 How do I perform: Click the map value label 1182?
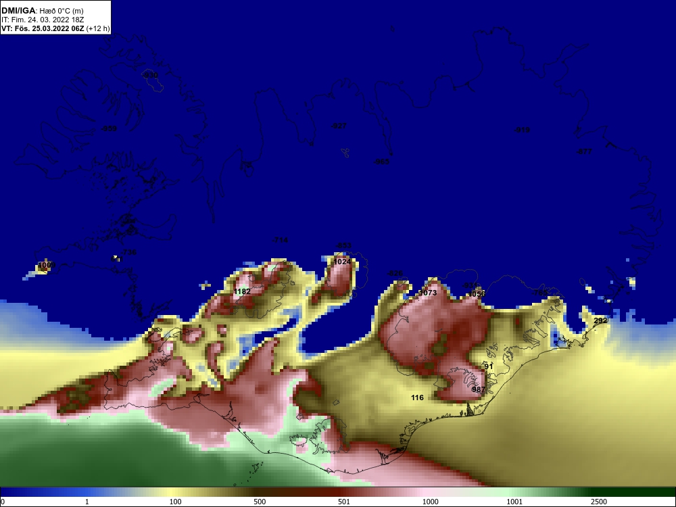(242, 292)
